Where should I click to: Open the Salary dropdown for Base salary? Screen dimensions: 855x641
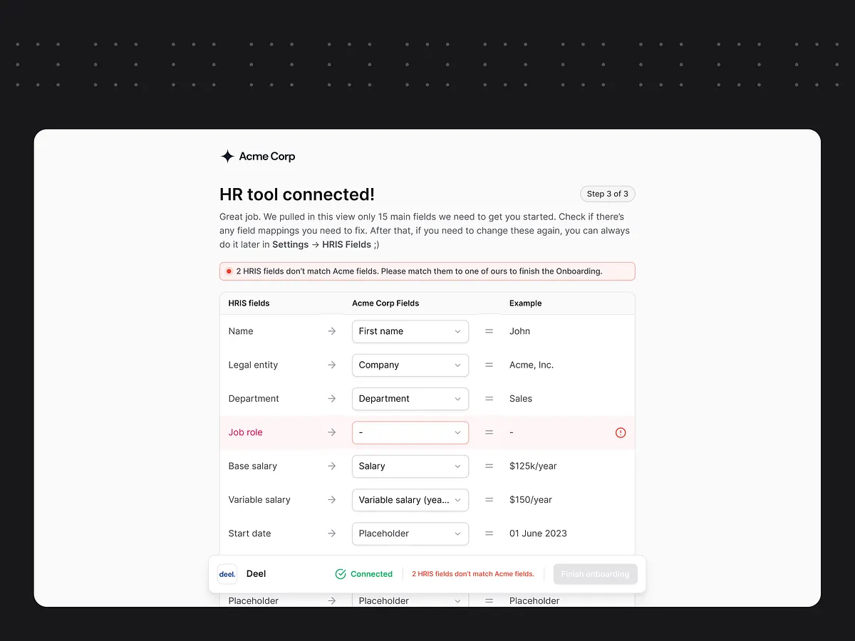(x=410, y=467)
